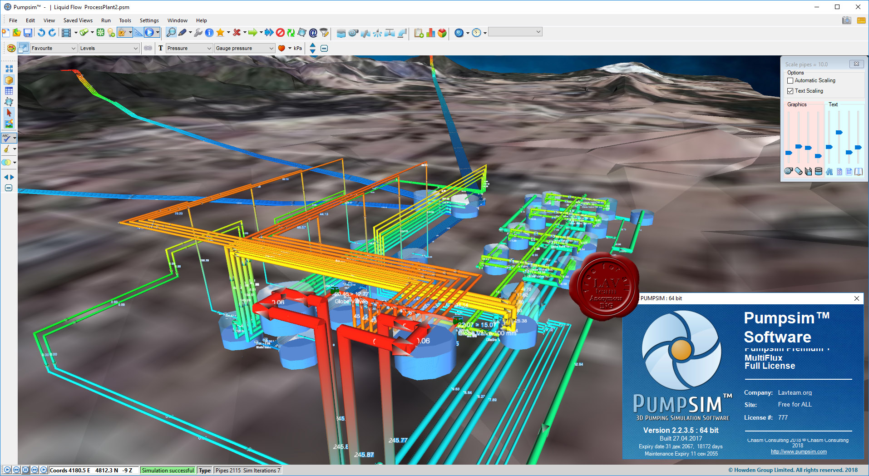Click the left/right arrows in the sidebar
Screen dimensions: 869x476
[x=9, y=177]
